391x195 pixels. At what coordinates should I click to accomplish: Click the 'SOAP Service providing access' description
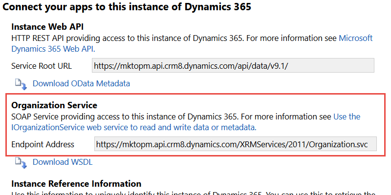coord(172,117)
